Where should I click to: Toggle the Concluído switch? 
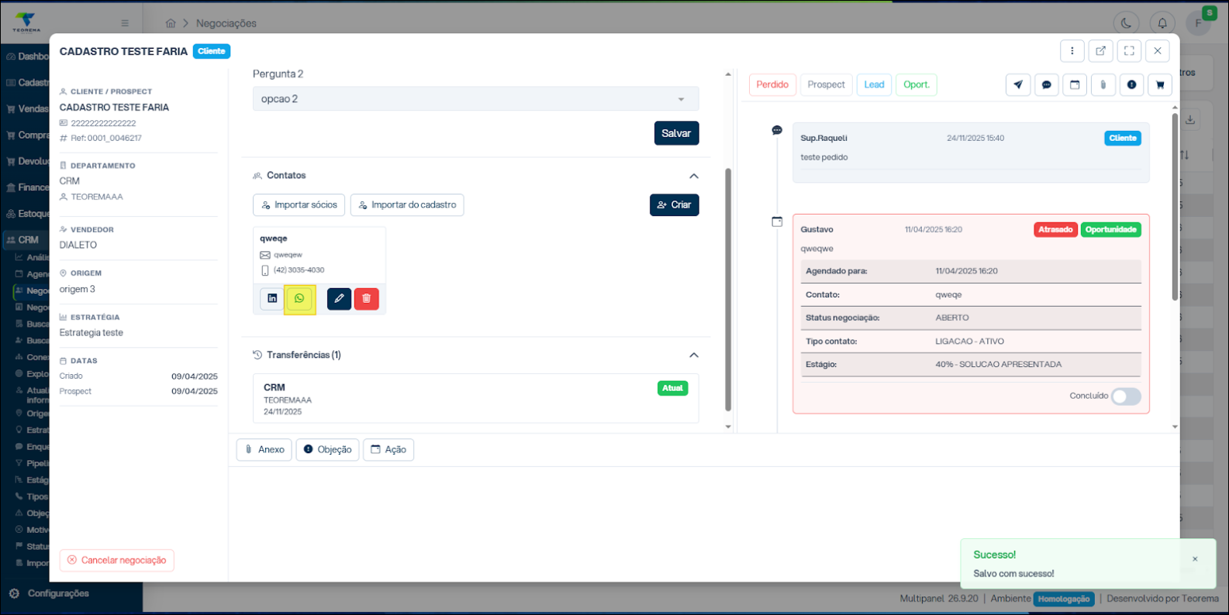point(1126,397)
